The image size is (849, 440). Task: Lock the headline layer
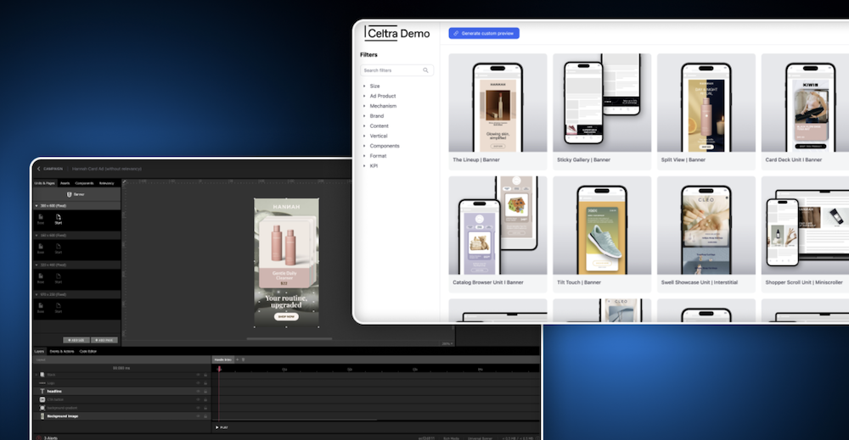tap(205, 391)
